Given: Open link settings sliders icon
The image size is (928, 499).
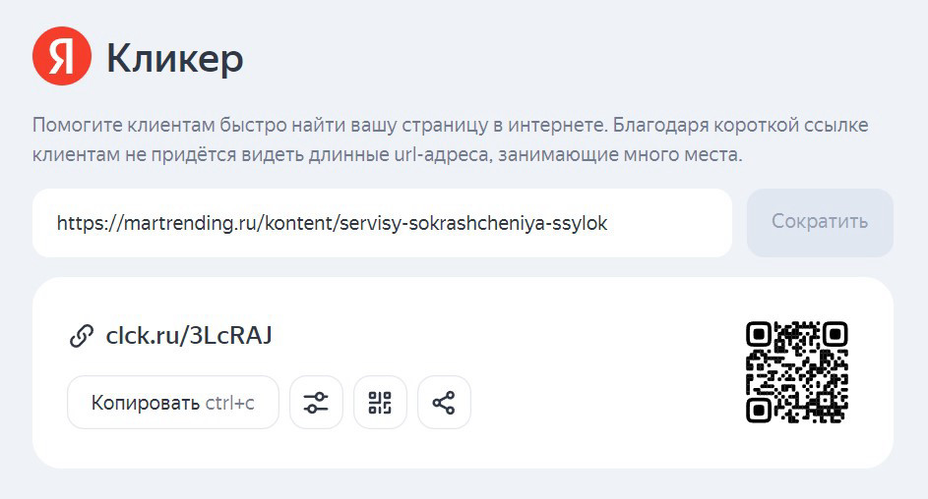Looking at the screenshot, I should (x=316, y=402).
